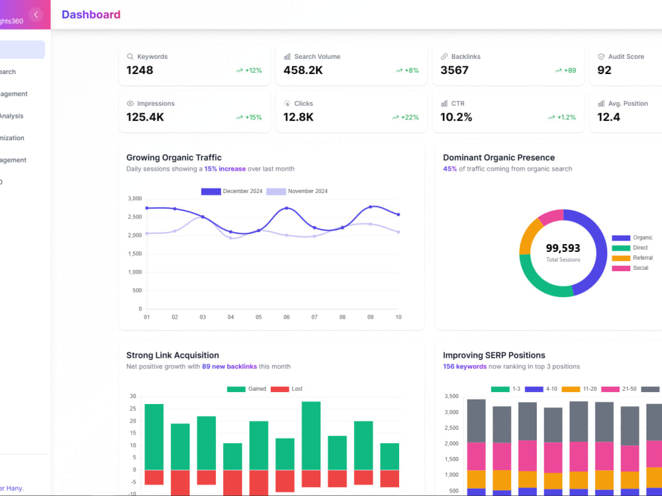The image size is (662, 496).
Task: Click the Clicks pointer icon
Action: [x=287, y=103]
